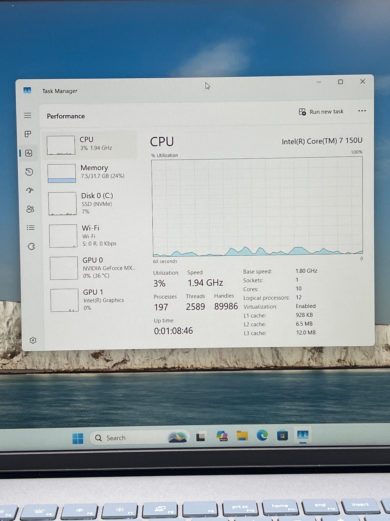Open the three-dot more options menu
390x521 pixels.
pyautogui.click(x=362, y=111)
